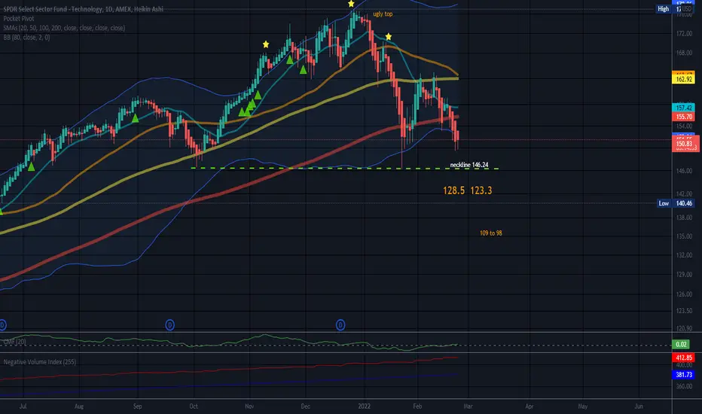Click the 126.00 price axis tick
702x414 pixels.
[684, 294]
